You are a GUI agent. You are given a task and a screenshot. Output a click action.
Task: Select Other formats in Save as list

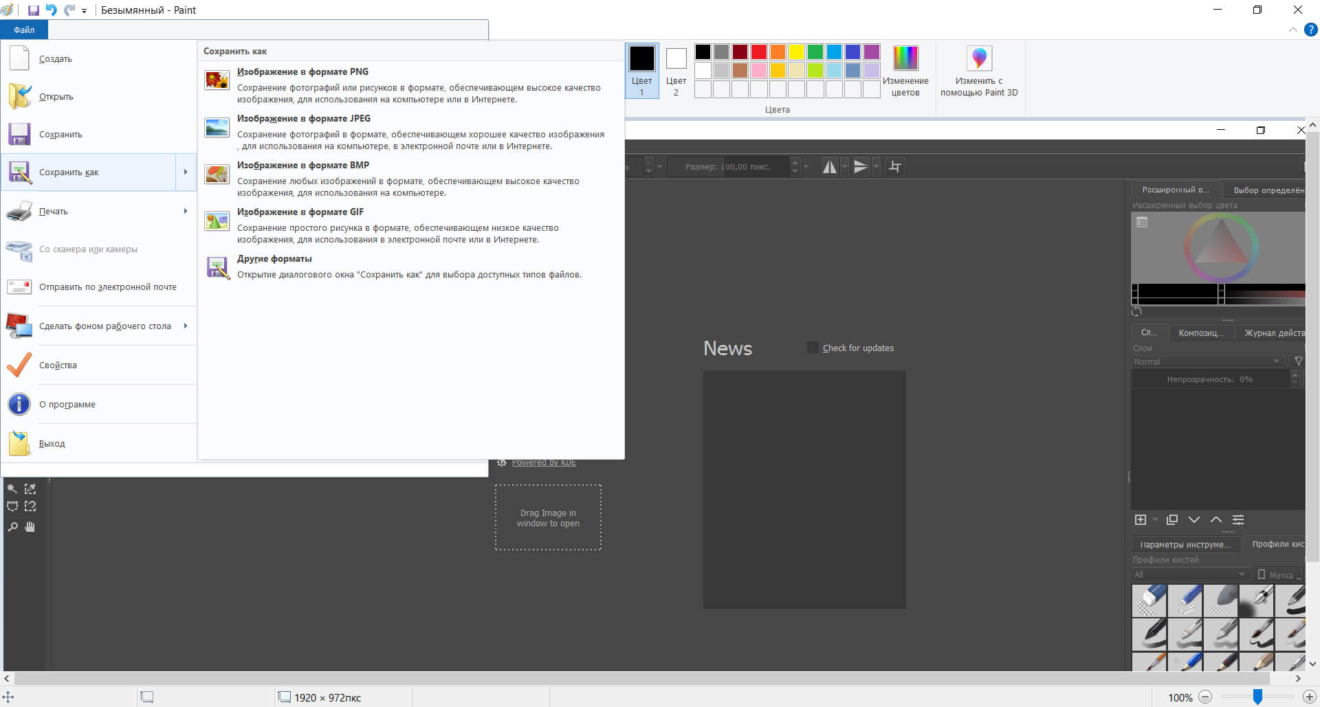coord(274,259)
